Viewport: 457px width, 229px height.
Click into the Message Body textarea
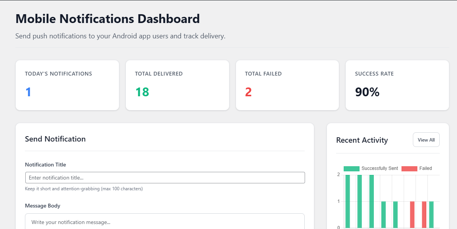[165, 221]
